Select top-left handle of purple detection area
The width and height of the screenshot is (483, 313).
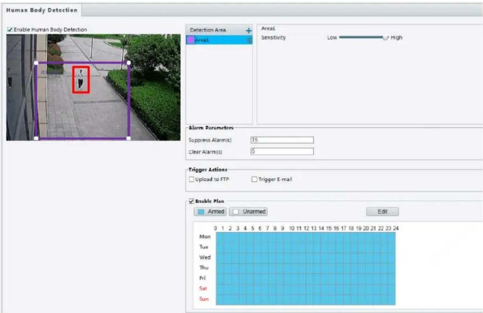click(x=37, y=63)
